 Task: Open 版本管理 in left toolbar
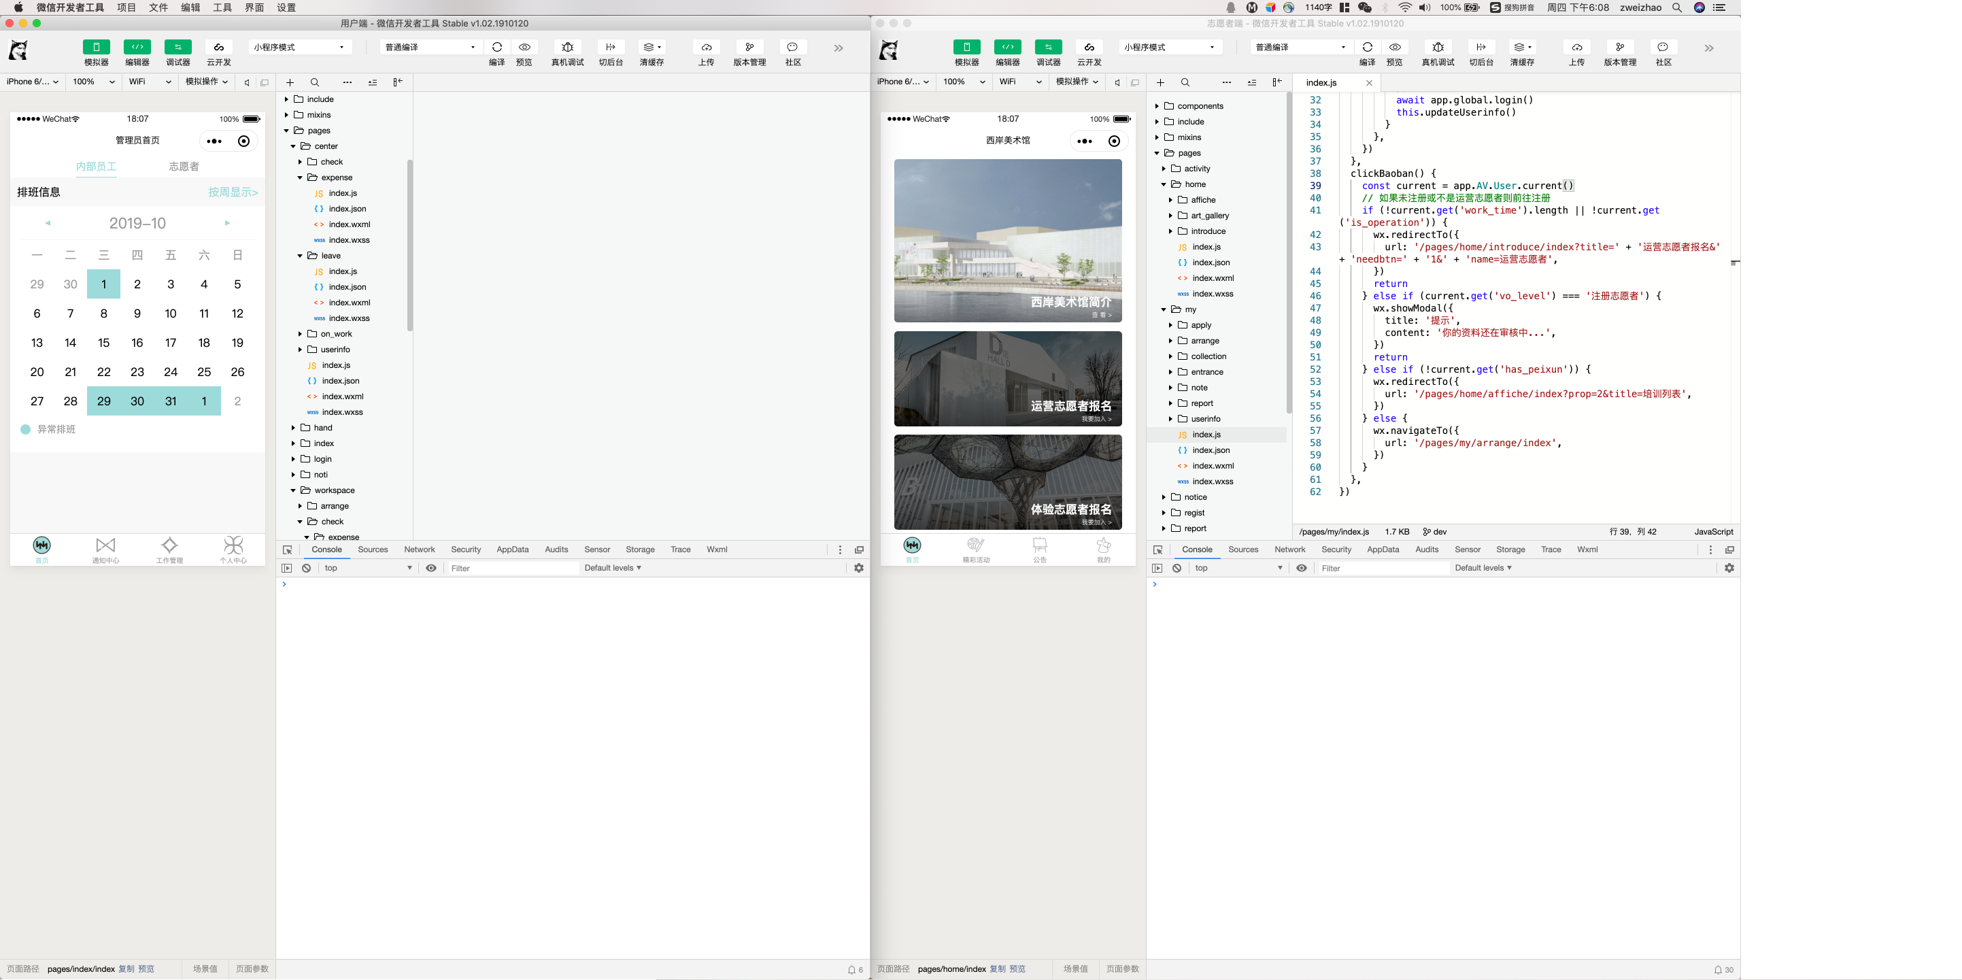pyautogui.click(x=749, y=47)
